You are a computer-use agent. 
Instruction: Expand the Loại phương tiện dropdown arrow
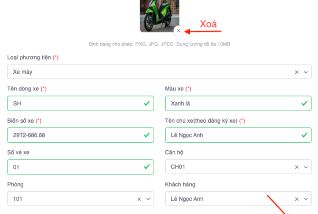(306, 72)
